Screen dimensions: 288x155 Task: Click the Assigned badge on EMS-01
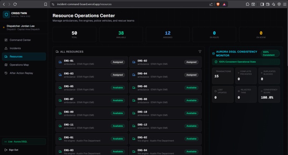pyautogui.click(x=118, y=62)
